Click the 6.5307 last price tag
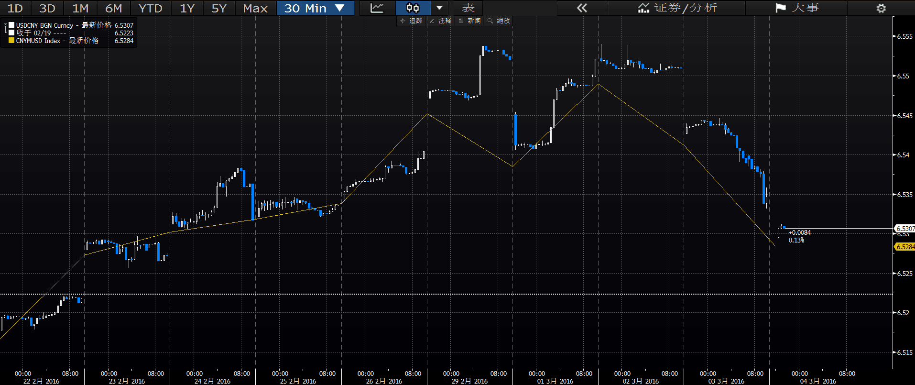This screenshot has height=385, width=915. [x=905, y=229]
